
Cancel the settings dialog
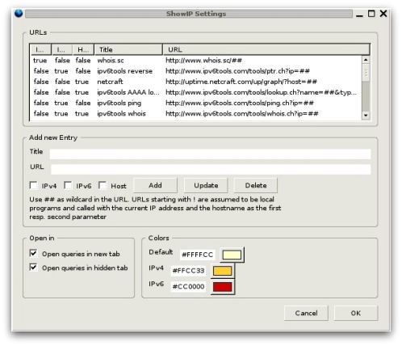pyautogui.click(x=306, y=313)
